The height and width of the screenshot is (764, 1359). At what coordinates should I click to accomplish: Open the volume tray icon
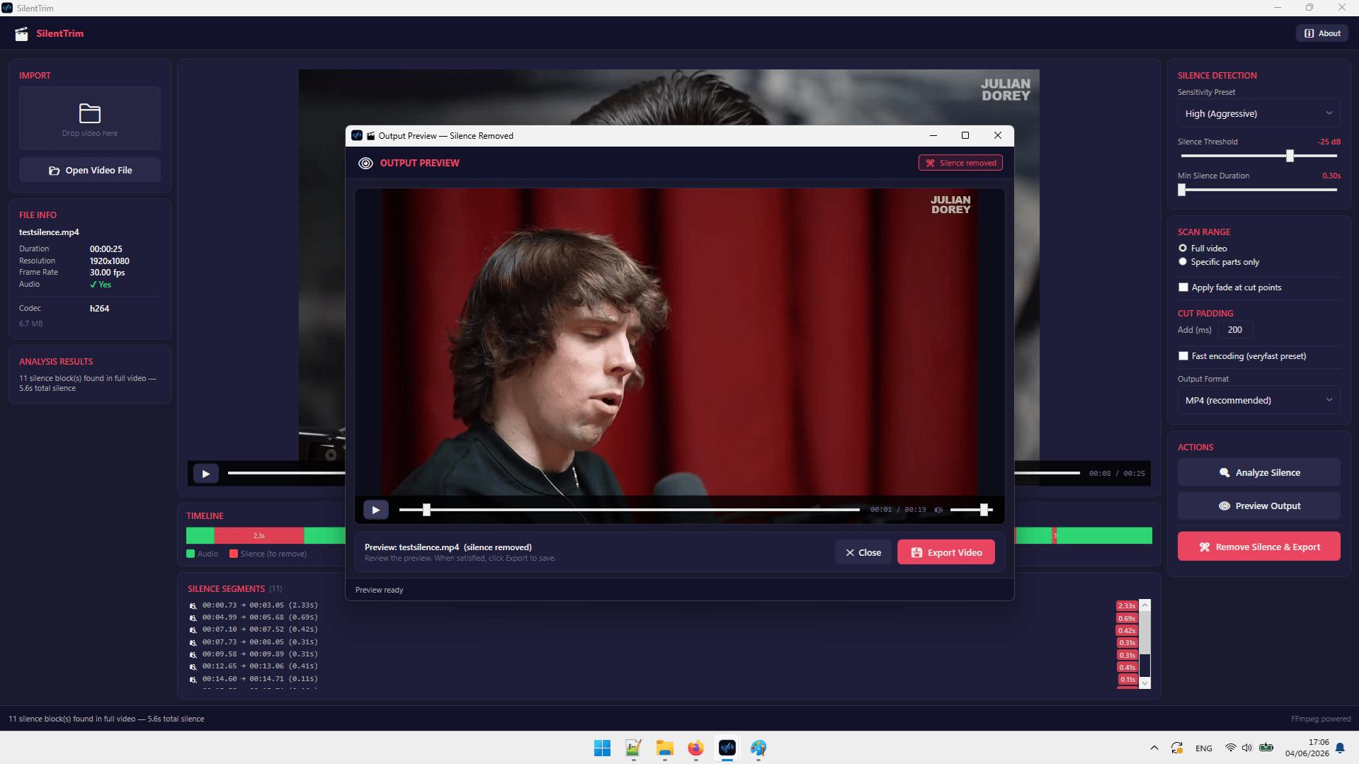[x=1247, y=748]
